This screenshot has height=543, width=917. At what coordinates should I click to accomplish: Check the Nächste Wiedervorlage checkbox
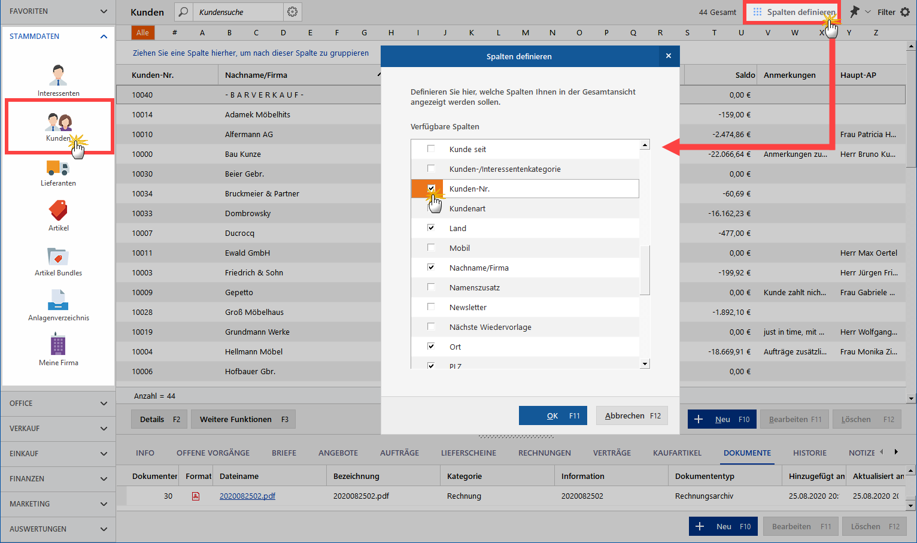(431, 326)
